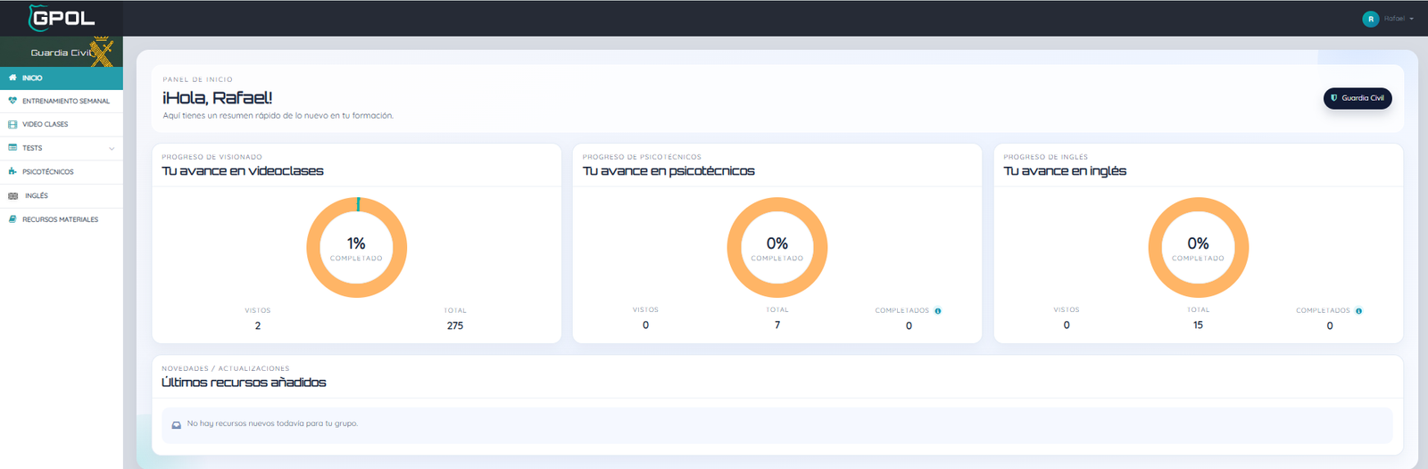This screenshot has width=1428, height=469.
Task: Open Inglés section
Action: coord(62,195)
